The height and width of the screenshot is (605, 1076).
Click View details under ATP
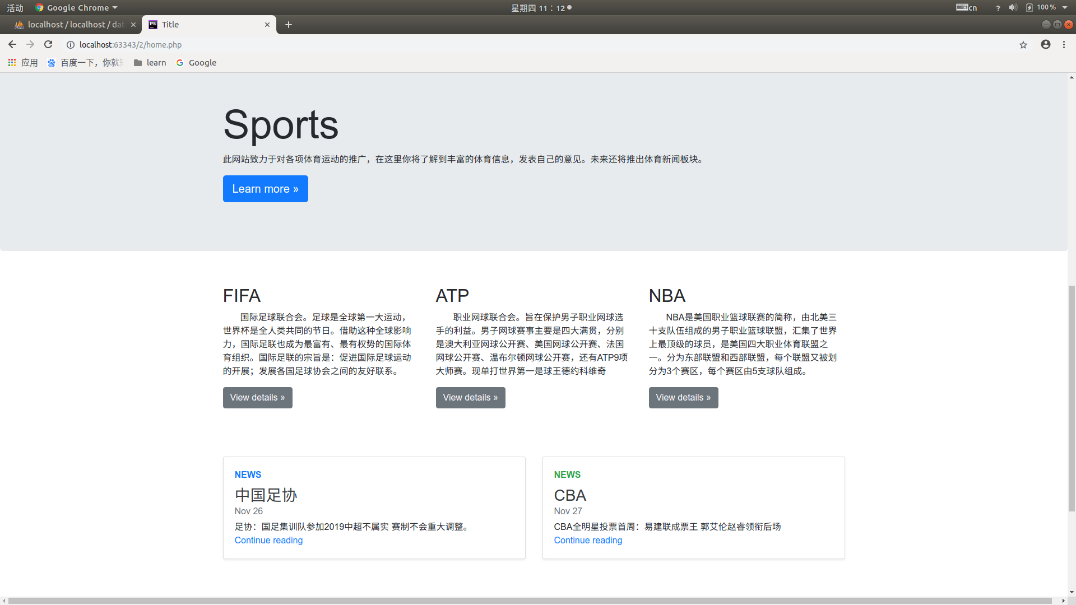coord(471,398)
